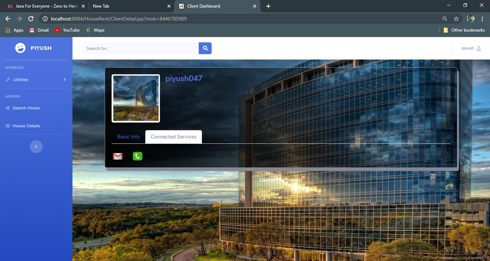Open the Search House link
Image resolution: width=490 pixels, height=261 pixels.
[26, 108]
